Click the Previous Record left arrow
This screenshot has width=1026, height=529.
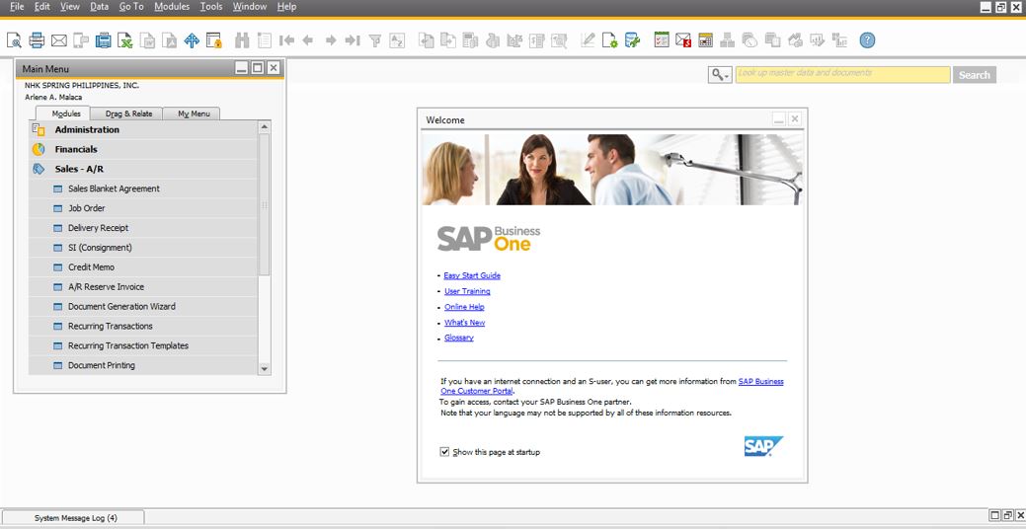[x=307, y=40]
